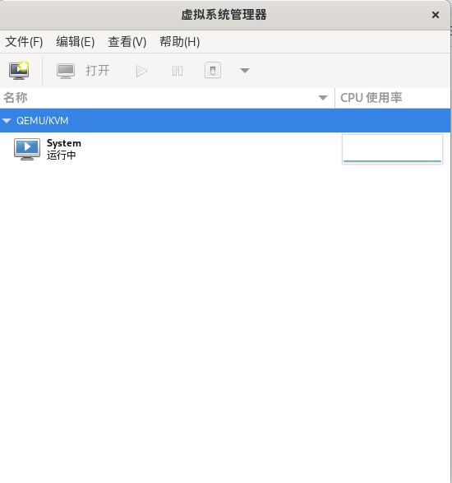
Task: Pause the virtual machine
Action: (178, 71)
